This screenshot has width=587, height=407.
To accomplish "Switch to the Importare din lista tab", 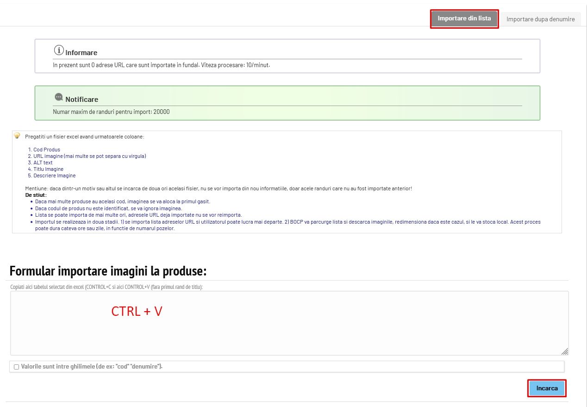I will [464, 19].
